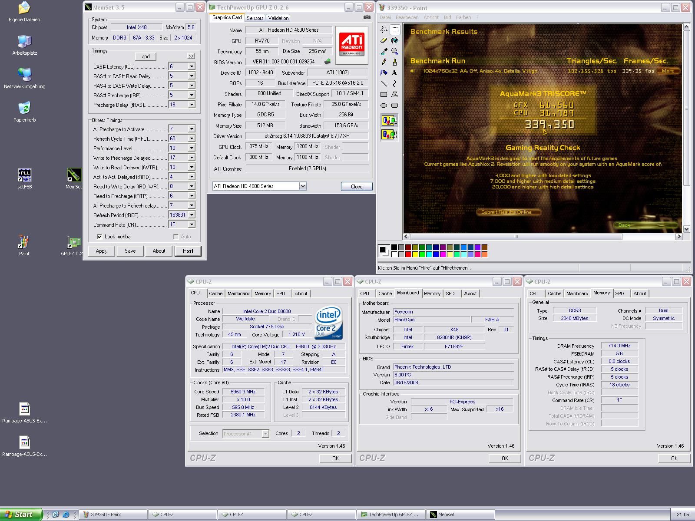
Task: Click the >> expand button in MemSet
Action: [191, 56]
